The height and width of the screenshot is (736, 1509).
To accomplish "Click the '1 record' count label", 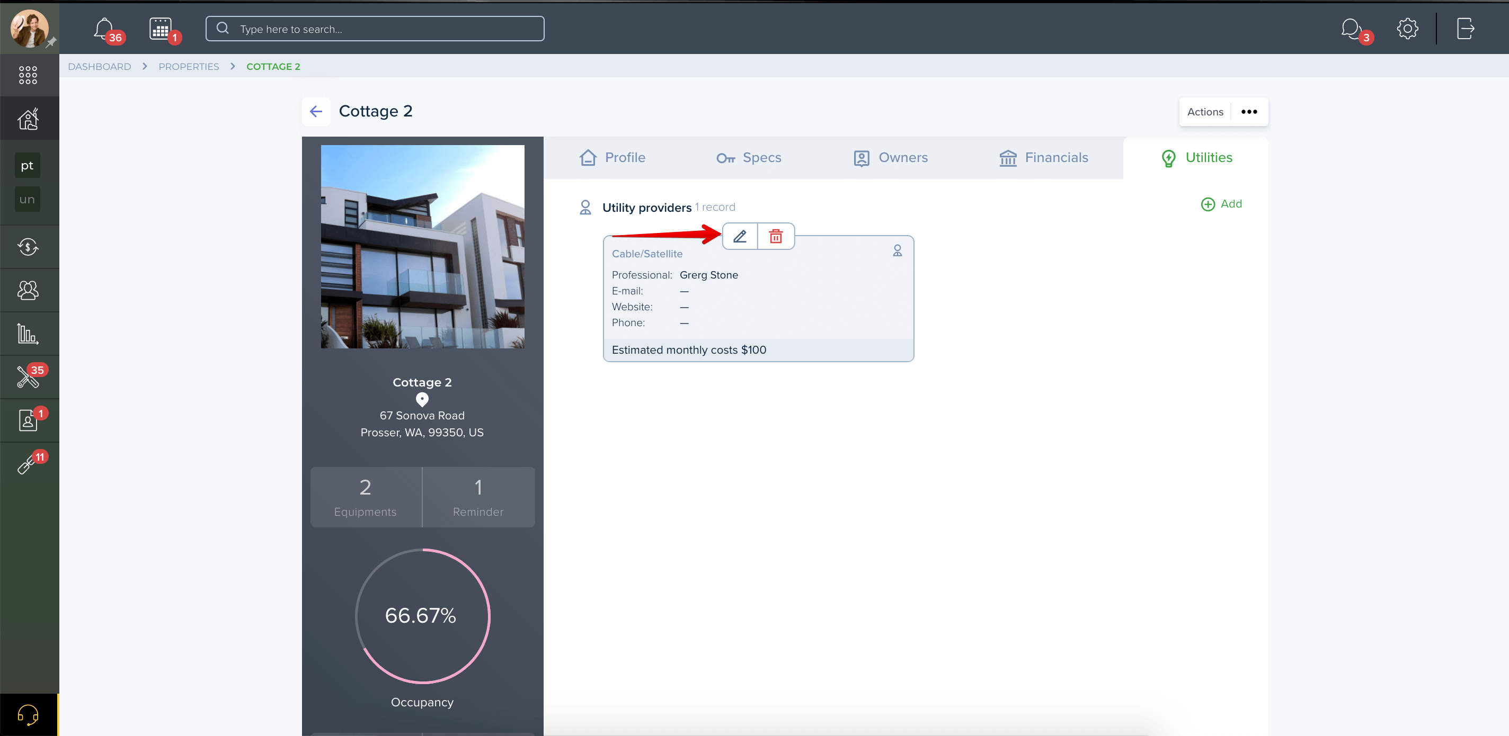I will pos(715,207).
